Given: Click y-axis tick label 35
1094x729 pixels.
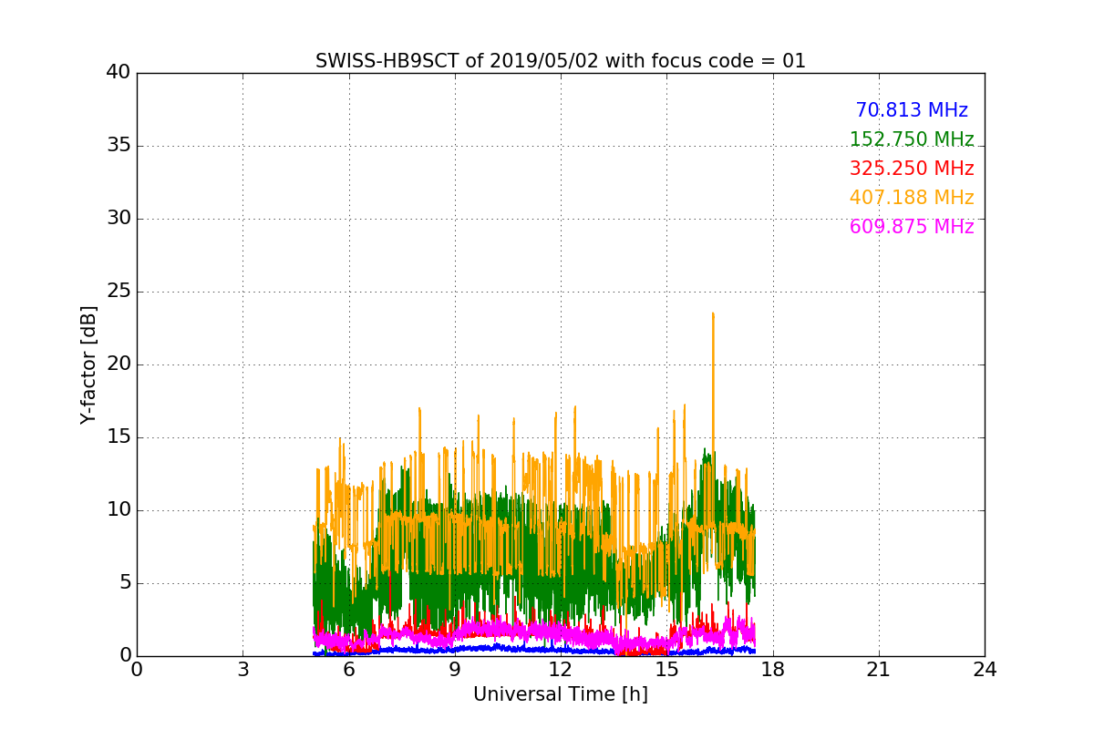Looking at the screenshot, I should [x=119, y=146].
